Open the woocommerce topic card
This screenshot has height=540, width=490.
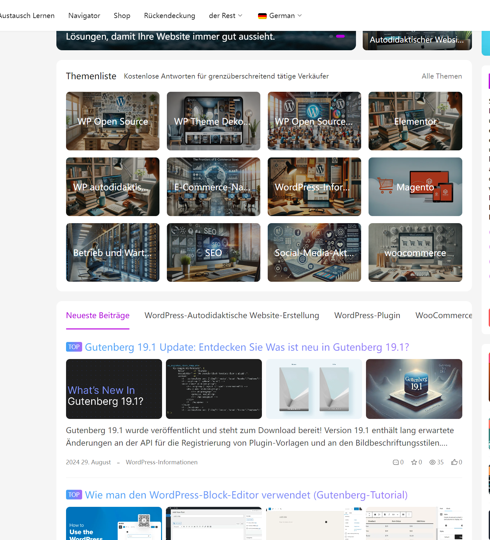click(415, 252)
